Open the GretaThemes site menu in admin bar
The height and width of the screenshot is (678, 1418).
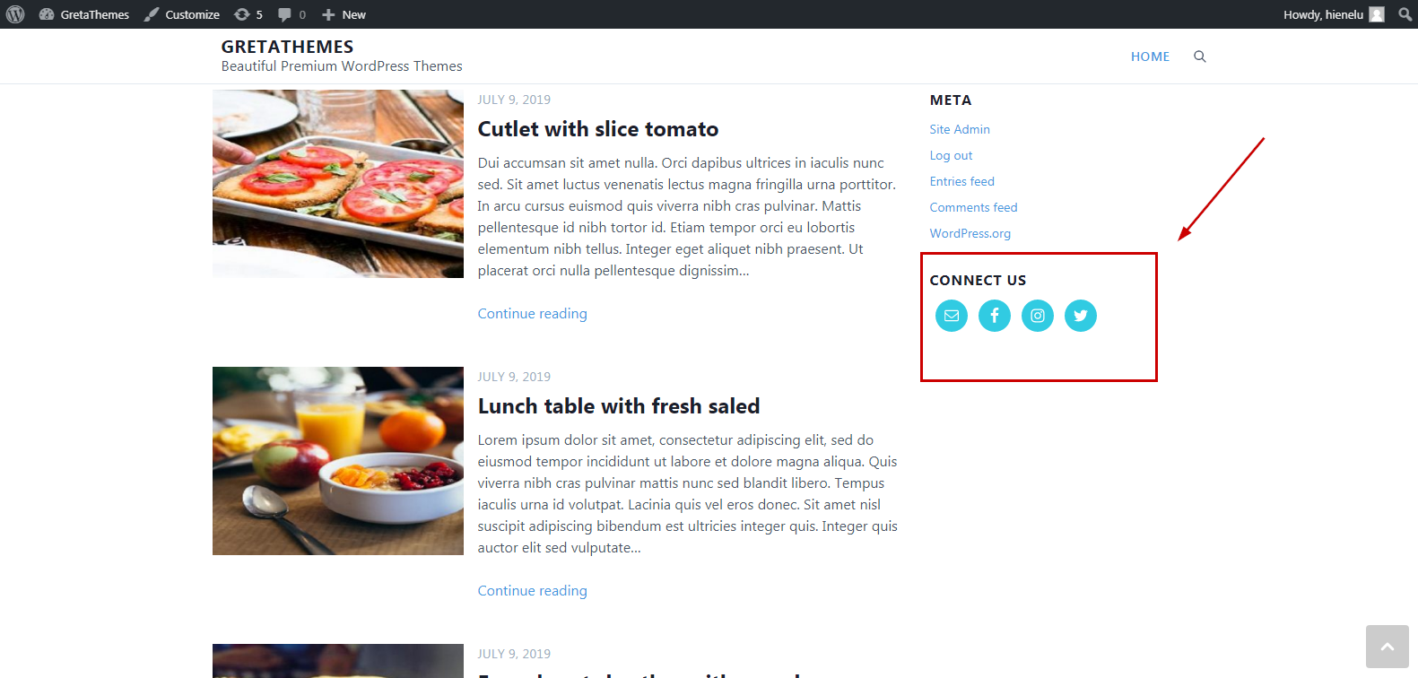coord(83,13)
